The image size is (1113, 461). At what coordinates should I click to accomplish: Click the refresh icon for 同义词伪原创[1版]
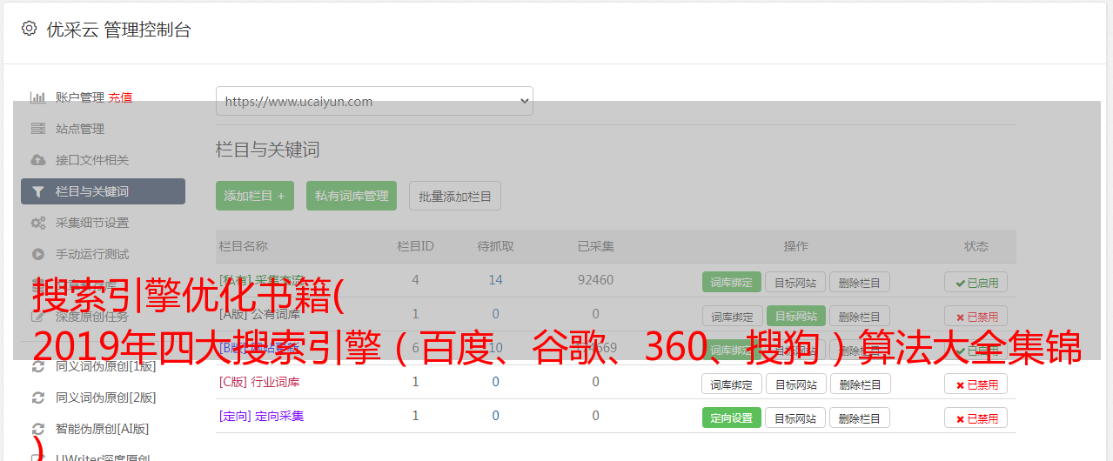[38, 366]
